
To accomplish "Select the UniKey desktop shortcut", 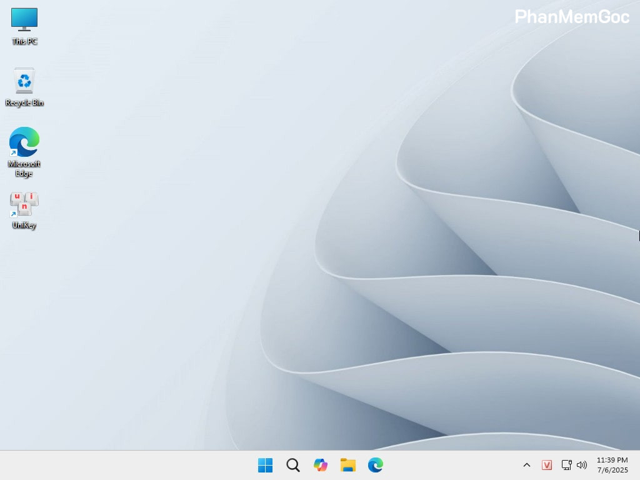I will [x=24, y=203].
